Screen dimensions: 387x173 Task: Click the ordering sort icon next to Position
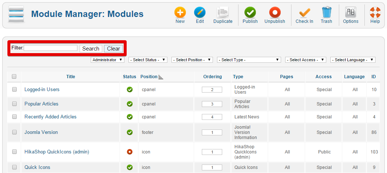pos(161,77)
